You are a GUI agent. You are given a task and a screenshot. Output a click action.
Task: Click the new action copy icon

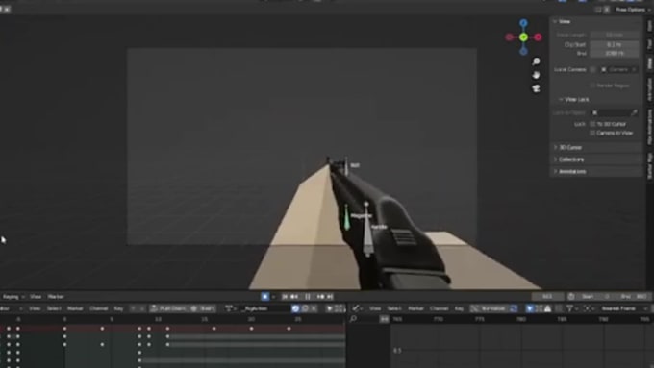(x=305, y=308)
